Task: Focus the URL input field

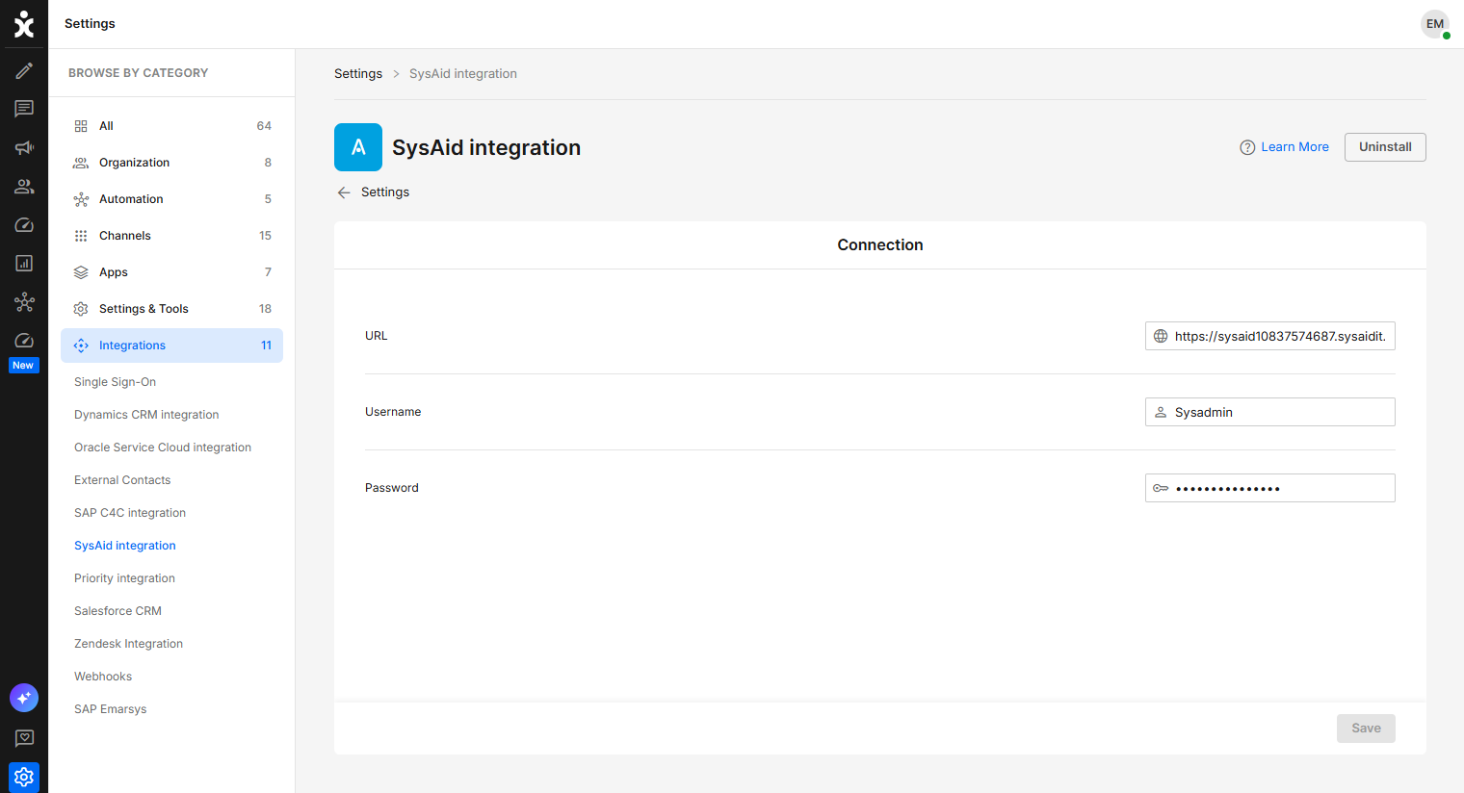Action: (x=1270, y=336)
